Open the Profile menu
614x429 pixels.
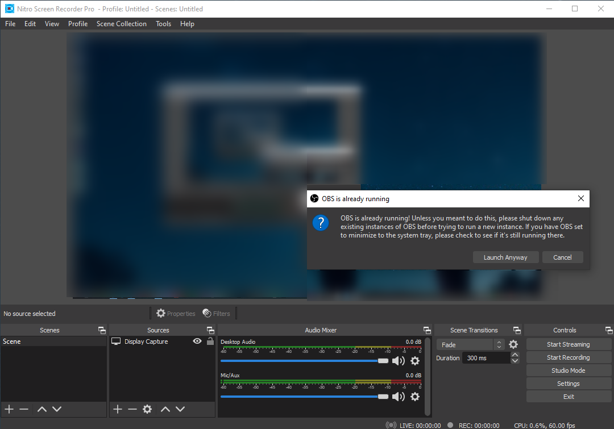pyautogui.click(x=78, y=24)
